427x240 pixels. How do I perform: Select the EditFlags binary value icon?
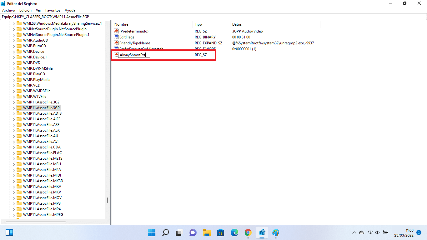116,37
